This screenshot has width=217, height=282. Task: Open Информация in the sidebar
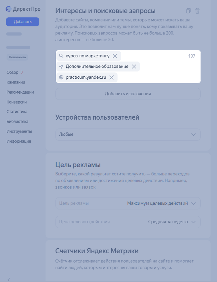point(19,141)
